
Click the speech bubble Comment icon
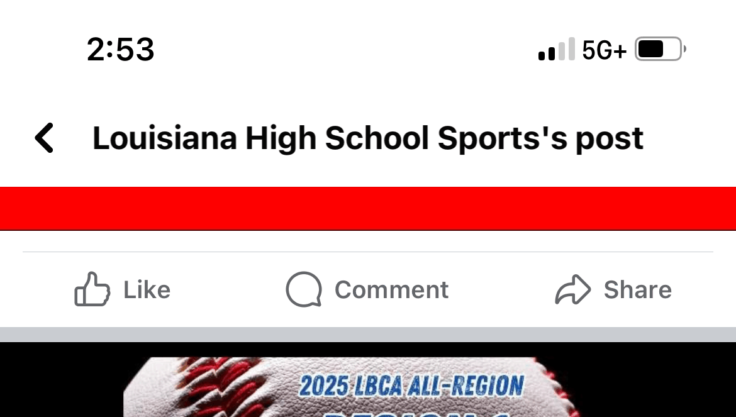coord(304,289)
